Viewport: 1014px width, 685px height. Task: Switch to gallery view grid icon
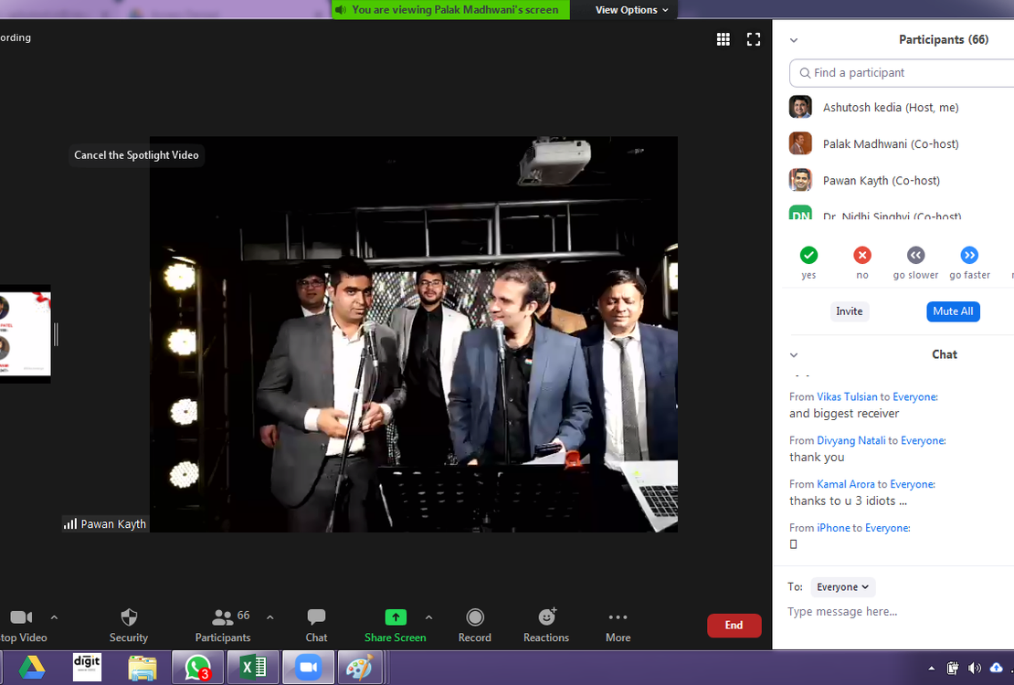tap(724, 39)
